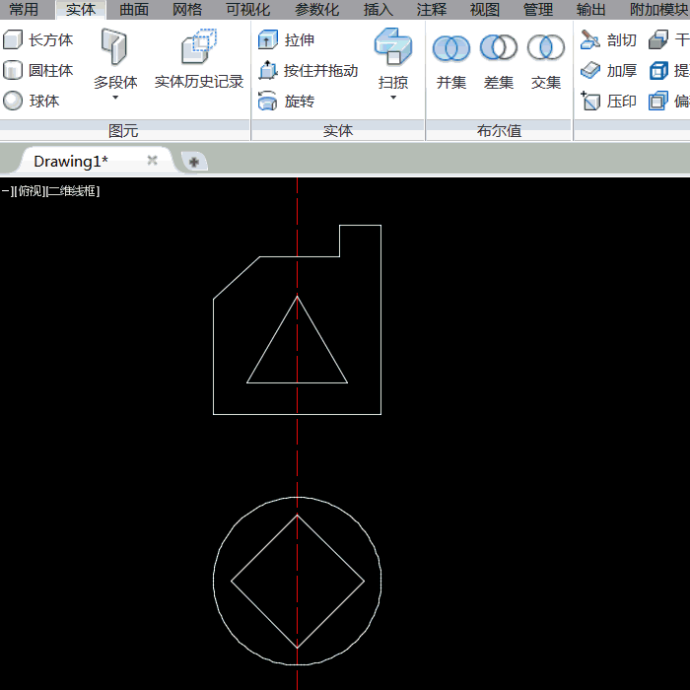This screenshot has height=690, width=690.
Task: Open the 插入 ribbon tab
Action: point(378,9)
